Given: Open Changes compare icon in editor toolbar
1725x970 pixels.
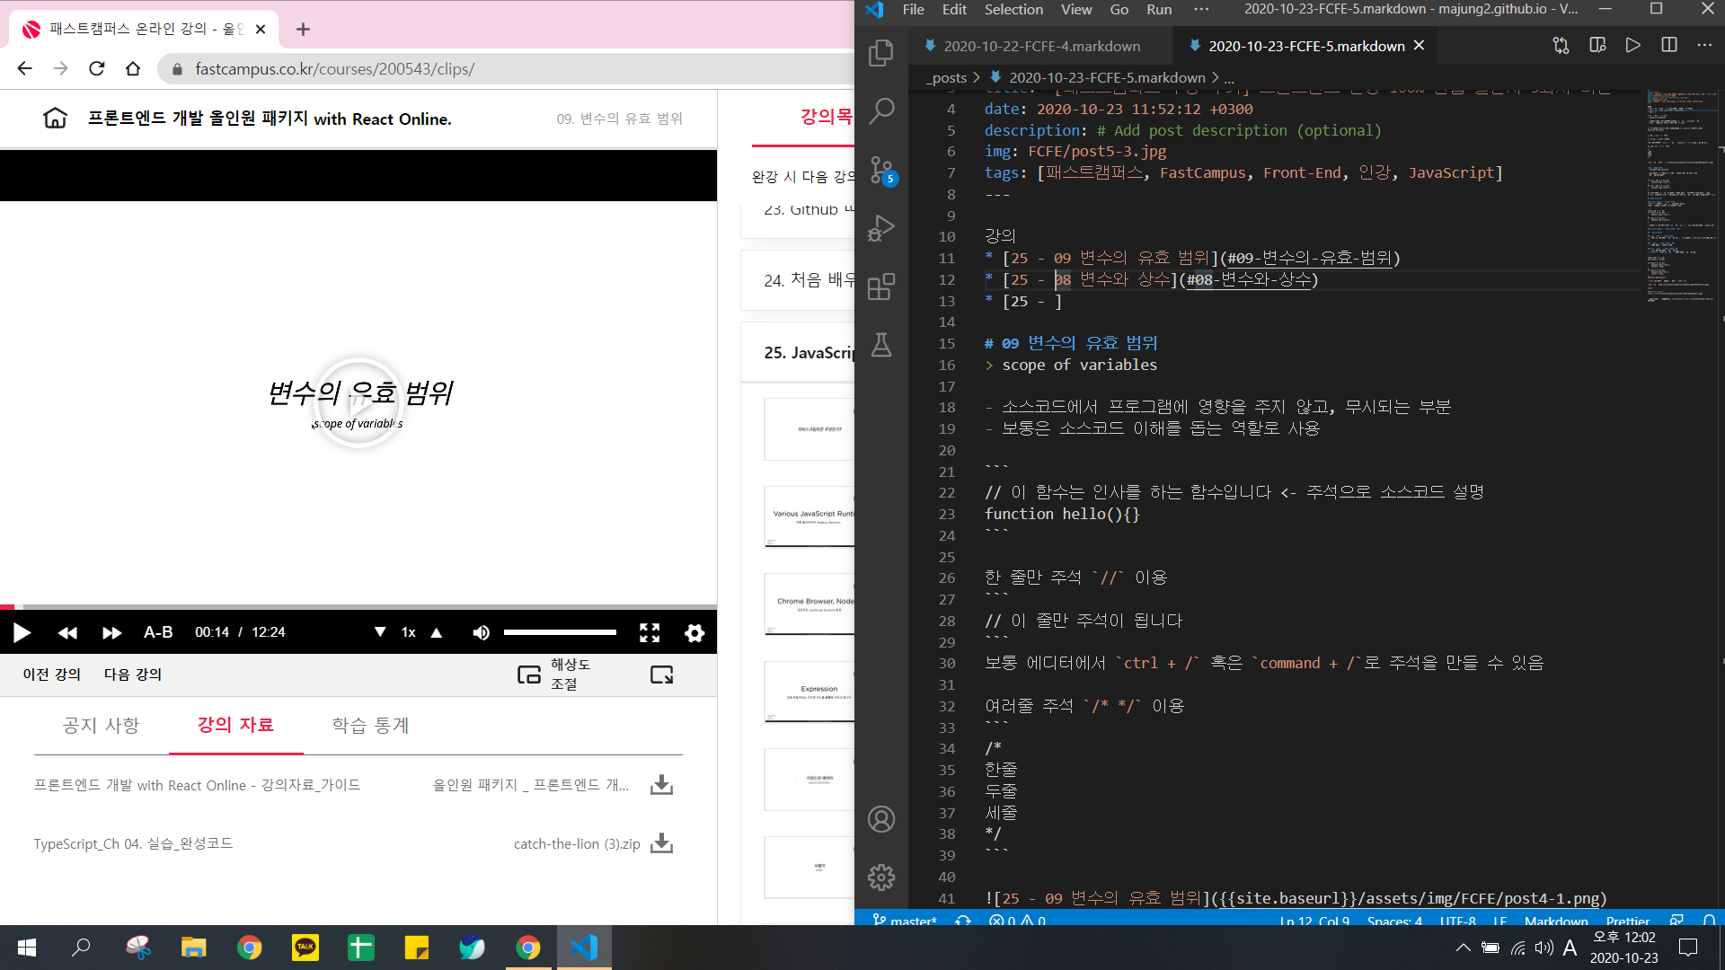Looking at the screenshot, I should point(1561,45).
